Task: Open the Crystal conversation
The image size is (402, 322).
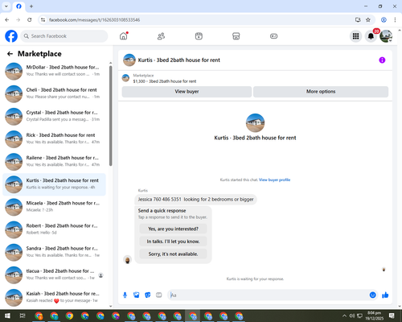Action: (x=54, y=117)
